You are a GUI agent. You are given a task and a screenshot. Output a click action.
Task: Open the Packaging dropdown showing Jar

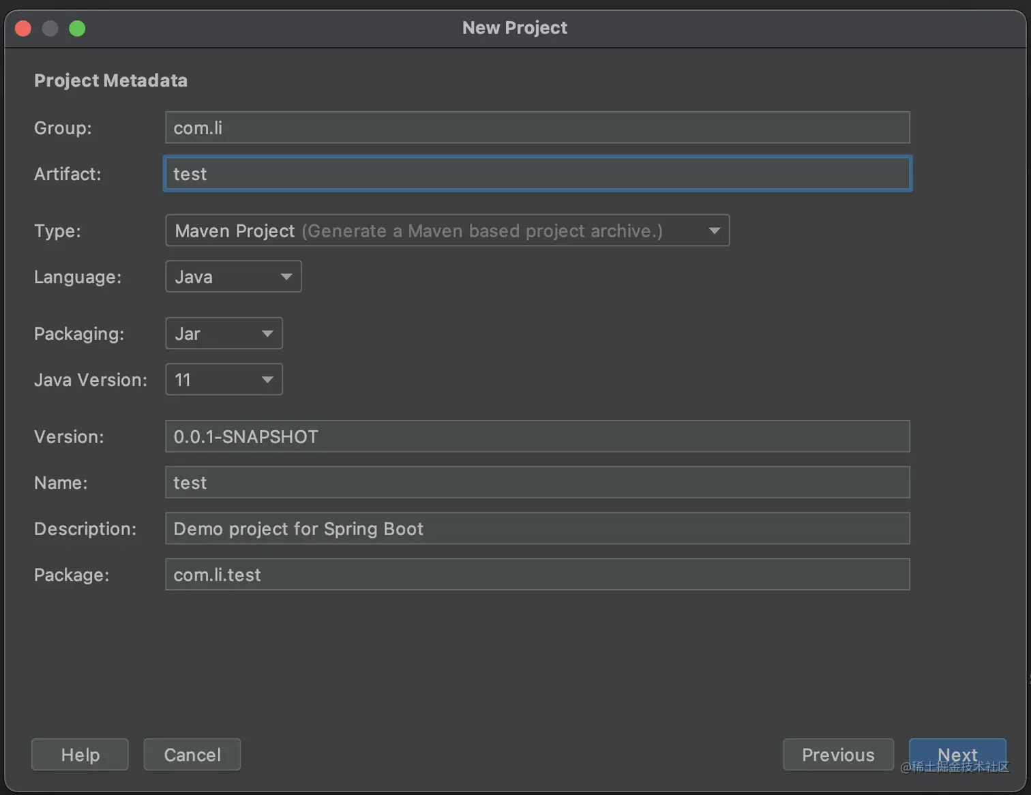point(223,333)
